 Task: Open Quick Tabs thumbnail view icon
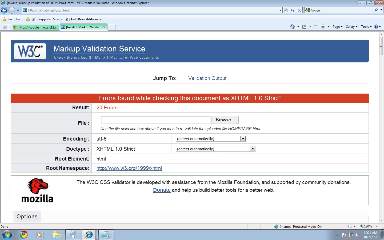coord(5,27)
